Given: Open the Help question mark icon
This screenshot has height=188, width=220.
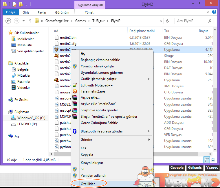Looking at the screenshot, I should 214,12.
